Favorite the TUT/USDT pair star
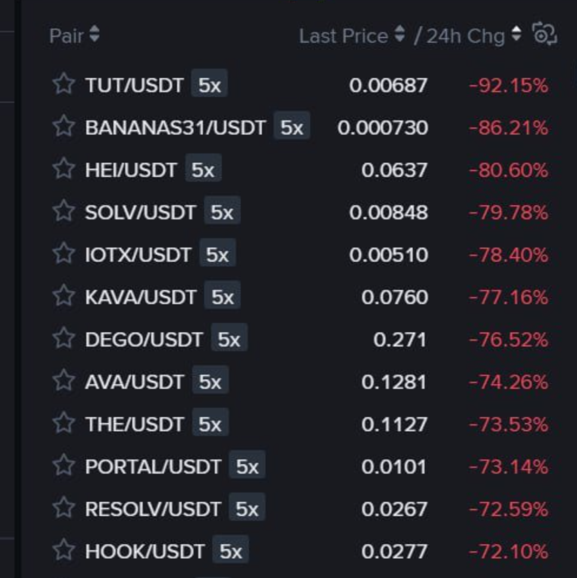 coord(63,85)
